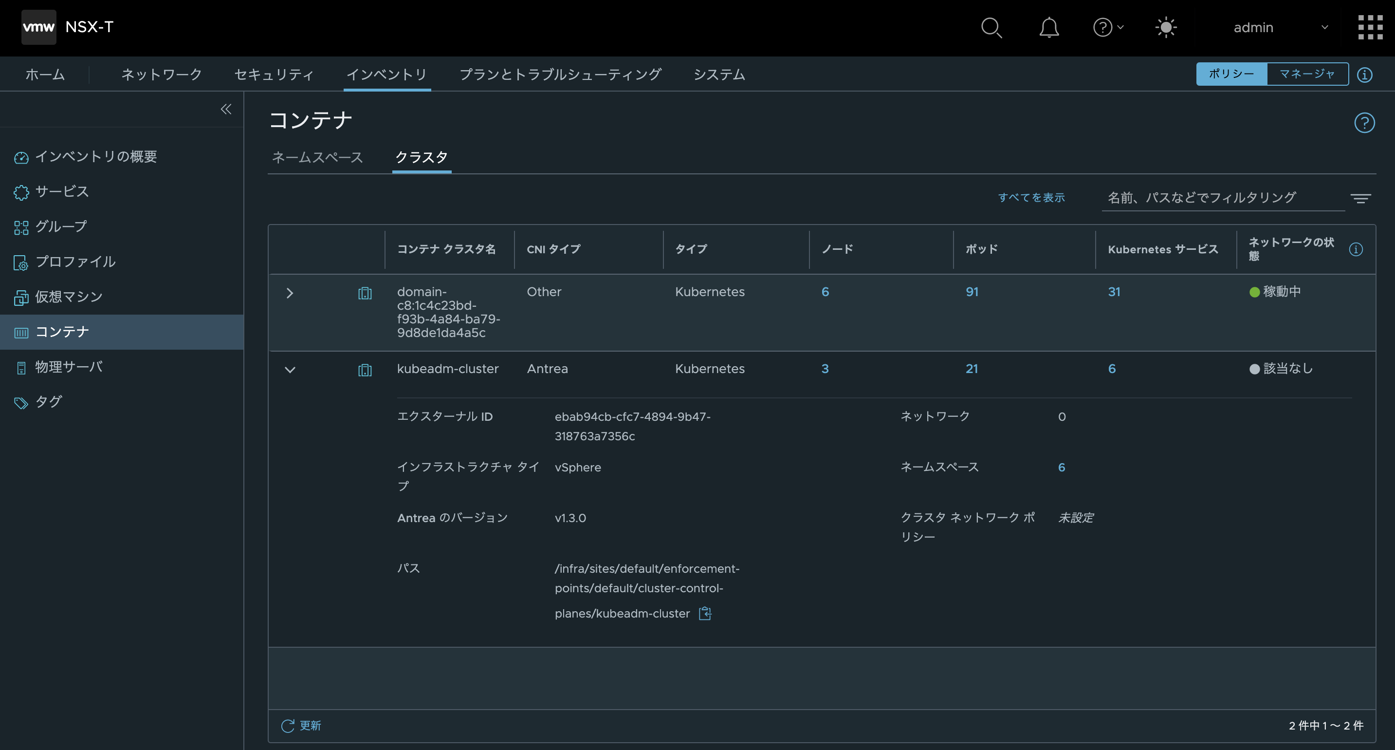This screenshot has height=750, width=1395.
Task: Click ネットワークの状態 column info icon
Action: pyautogui.click(x=1356, y=249)
